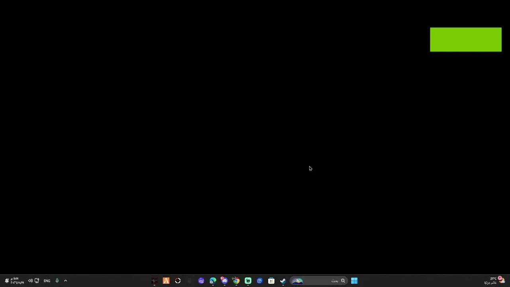Open the dark red app at taskbar start
This screenshot has width=510, height=287.
[x=155, y=281]
